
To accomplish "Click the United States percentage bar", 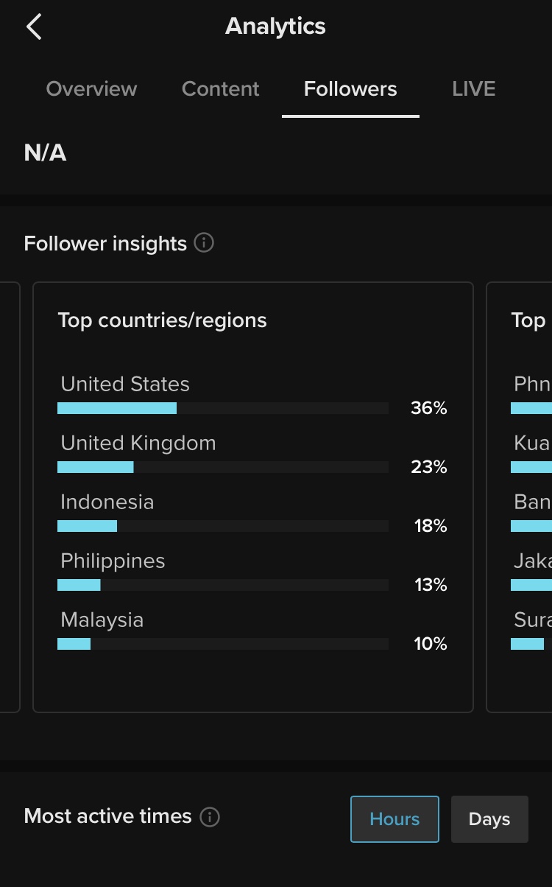I will coord(223,408).
